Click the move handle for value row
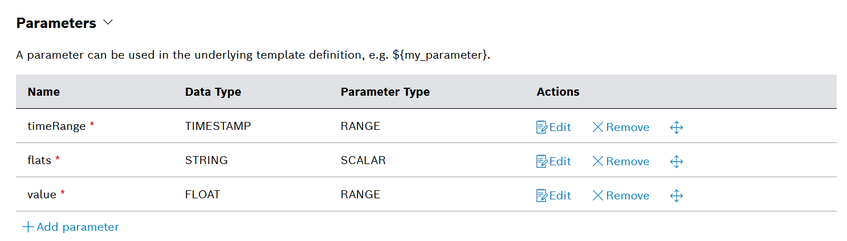Screen dimensions: 847x241 point(677,195)
